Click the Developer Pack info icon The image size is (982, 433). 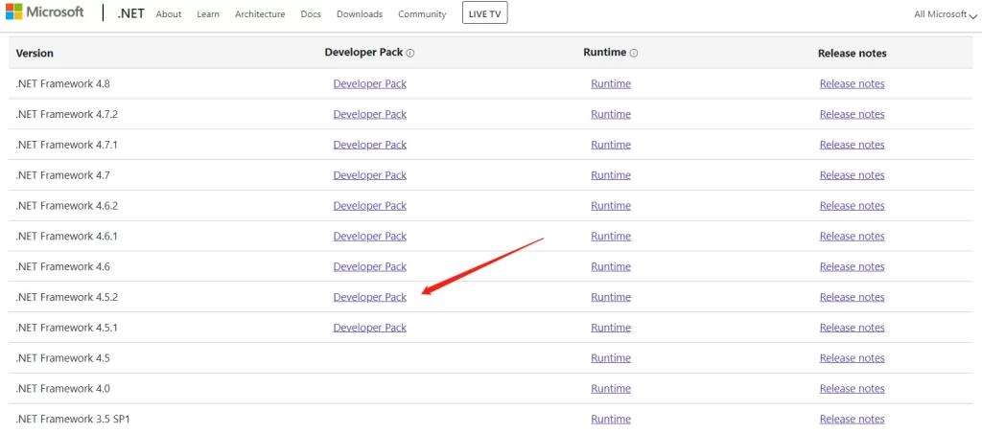410,54
